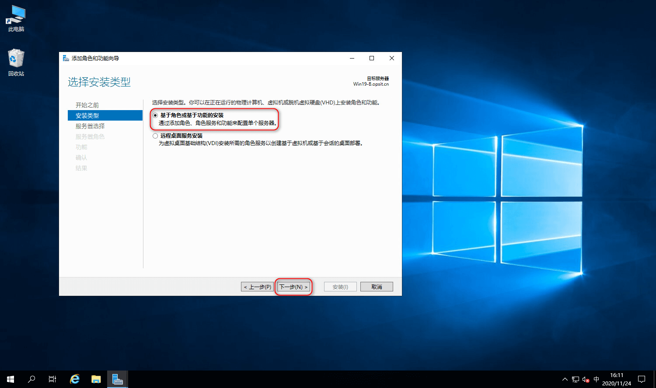The image size is (656, 388).
Task: Select 基于角色或基于功能的安装 radio button
Action: tap(155, 115)
